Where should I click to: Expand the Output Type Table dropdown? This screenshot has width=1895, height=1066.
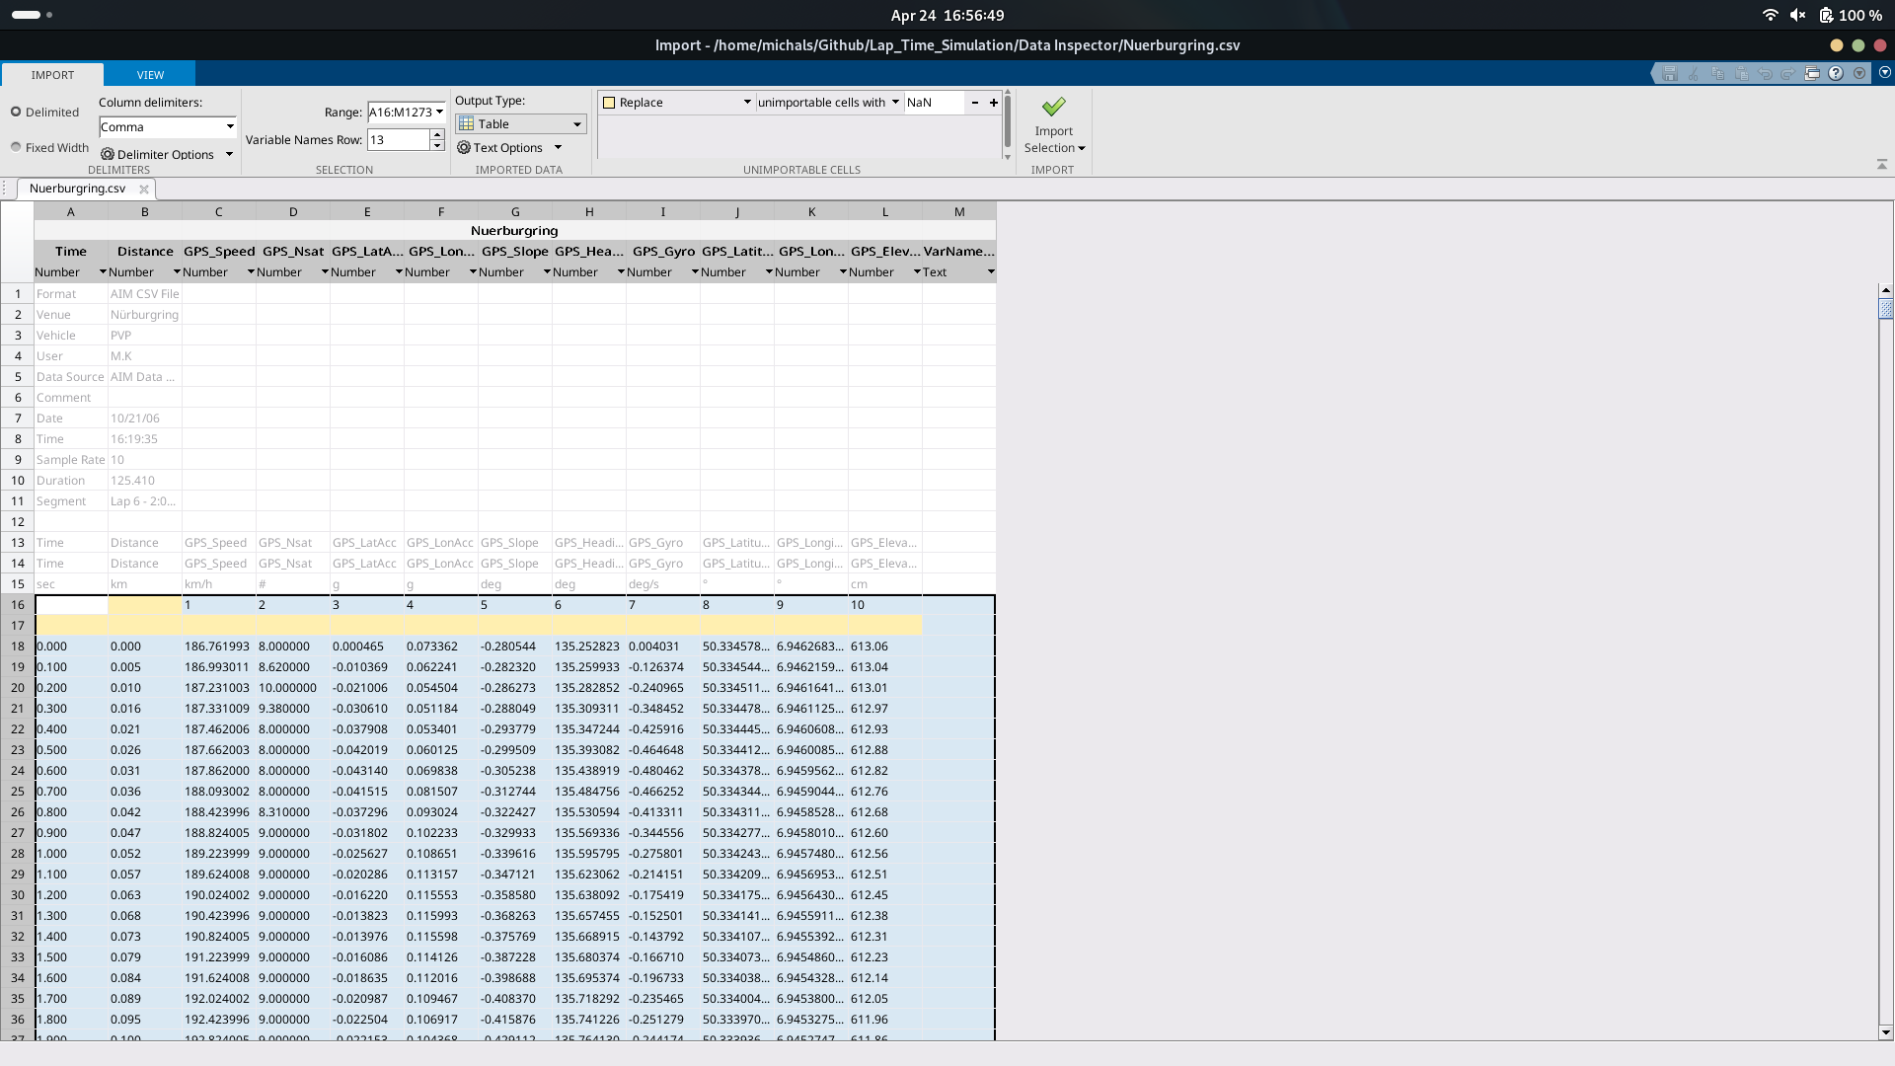pyautogui.click(x=576, y=124)
